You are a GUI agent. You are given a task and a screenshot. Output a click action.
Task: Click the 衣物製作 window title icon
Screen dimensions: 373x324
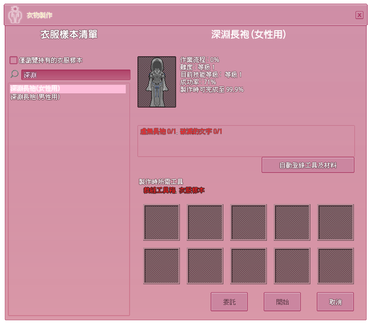[x=15, y=15]
